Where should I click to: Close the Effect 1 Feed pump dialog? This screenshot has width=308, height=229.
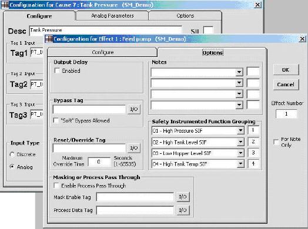pyautogui.click(x=302, y=39)
